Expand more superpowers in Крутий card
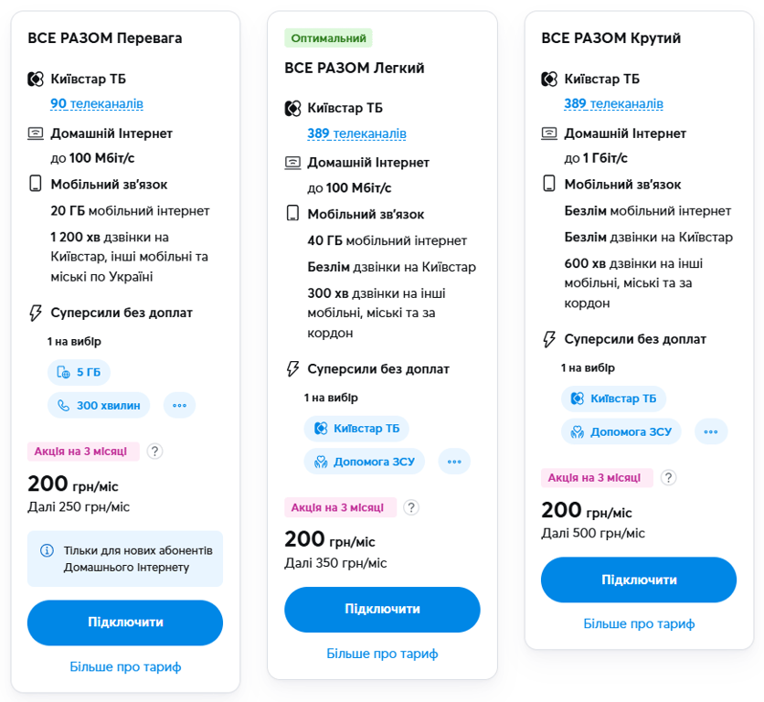The width and height of the screenshot is (764, 702). [711, 431]
